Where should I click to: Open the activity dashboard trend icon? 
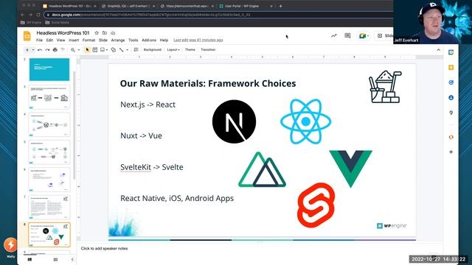coord(333,36)
